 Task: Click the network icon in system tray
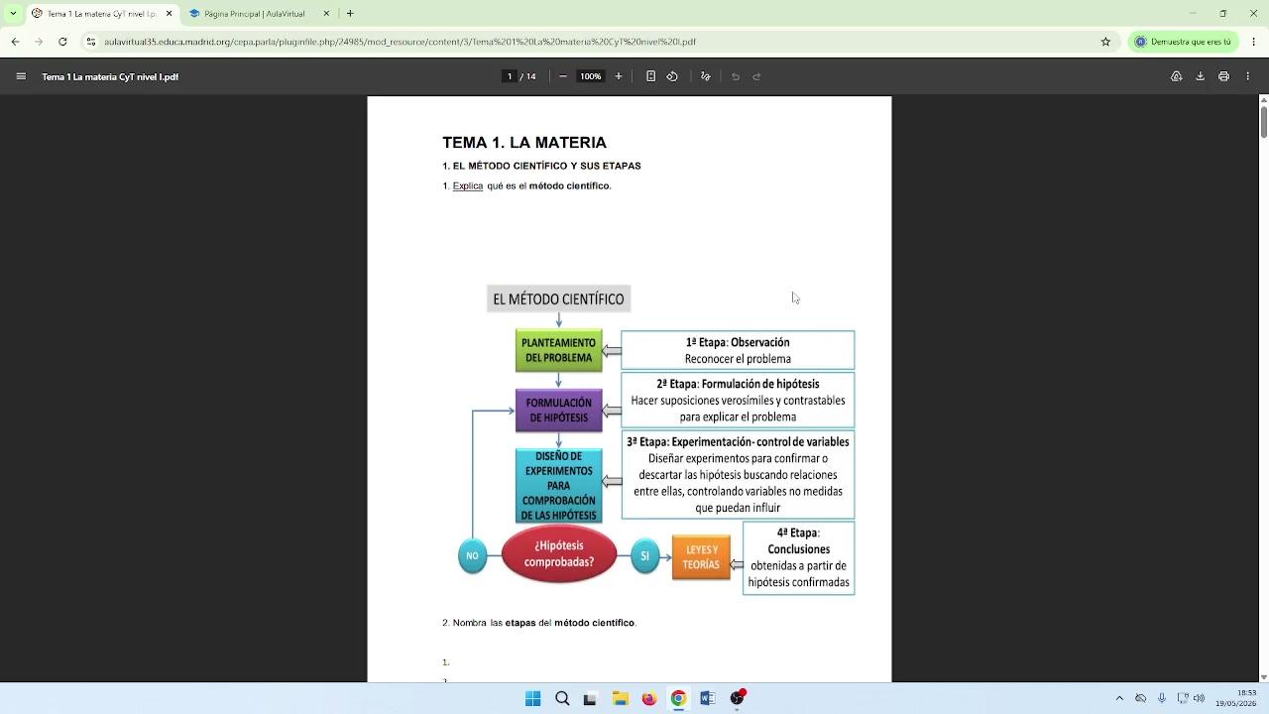tap(1182, 698)
